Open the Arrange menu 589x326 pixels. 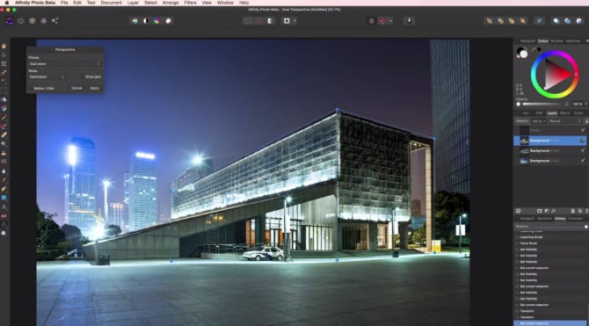[x=171, y=3]
